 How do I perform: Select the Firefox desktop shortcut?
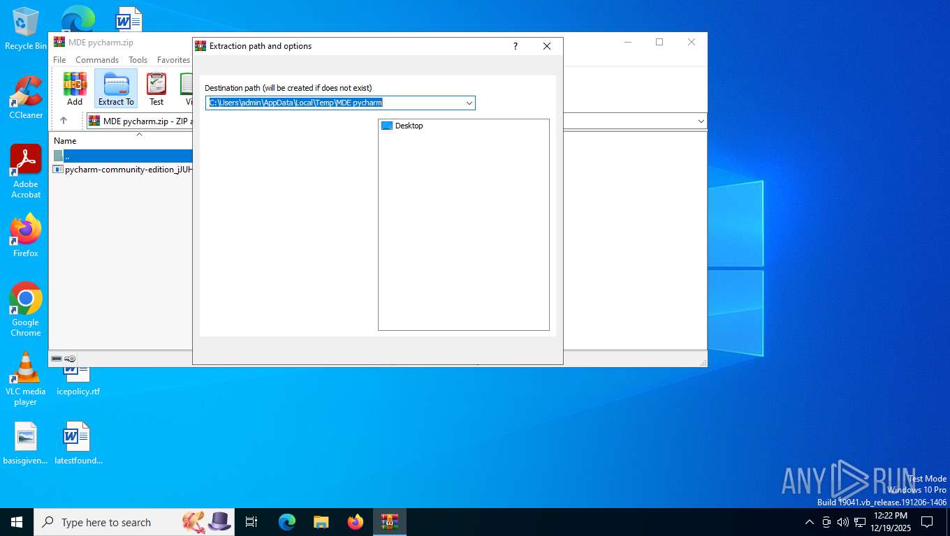[26, 236]
